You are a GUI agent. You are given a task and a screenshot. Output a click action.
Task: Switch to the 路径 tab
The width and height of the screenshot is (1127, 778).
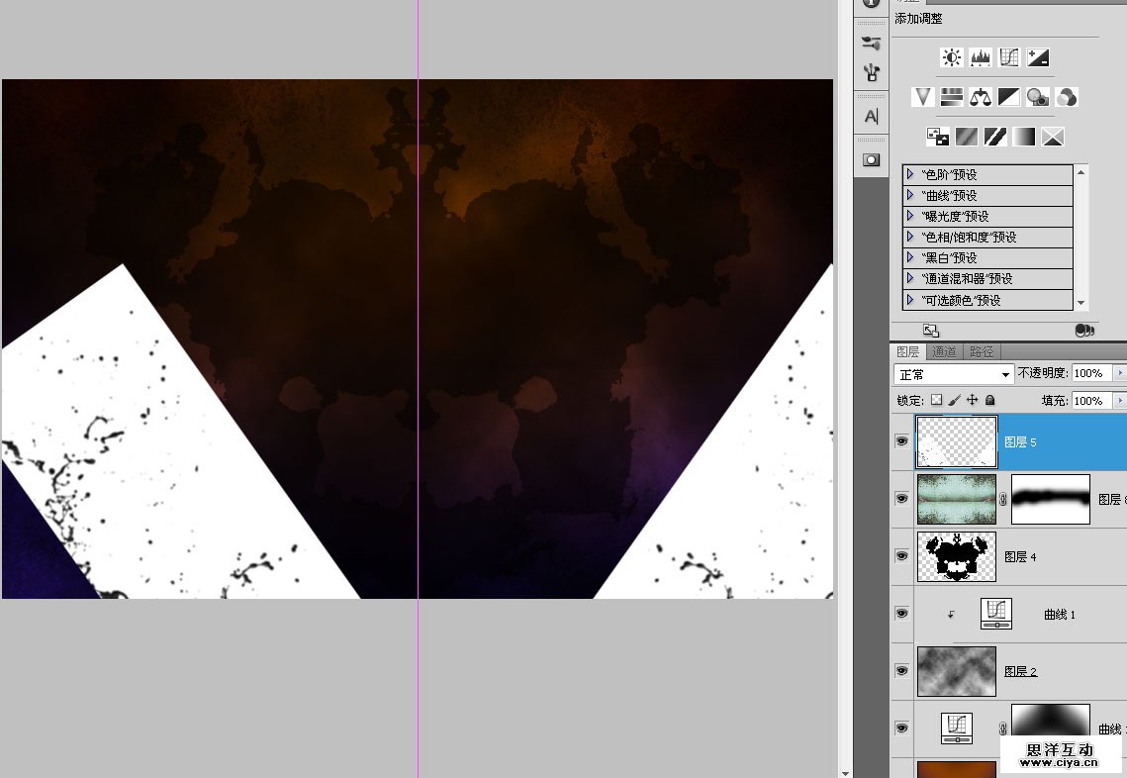[x=982, y=351]
